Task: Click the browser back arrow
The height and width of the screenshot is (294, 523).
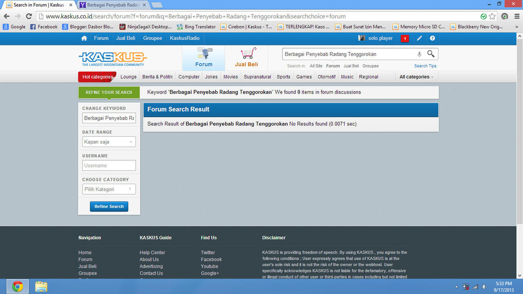Action: click(x=7, y=16)
